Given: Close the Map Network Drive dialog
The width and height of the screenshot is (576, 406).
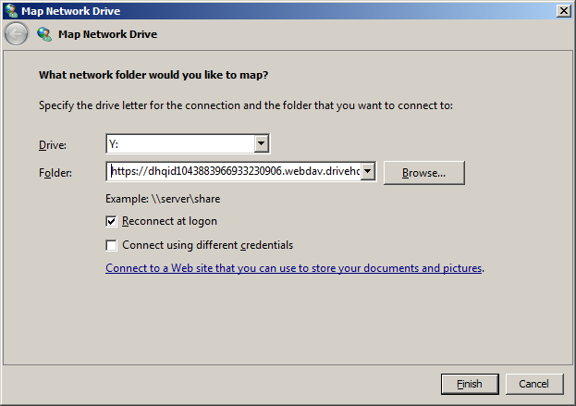Looking at the screenshot, I should [563, 10].
